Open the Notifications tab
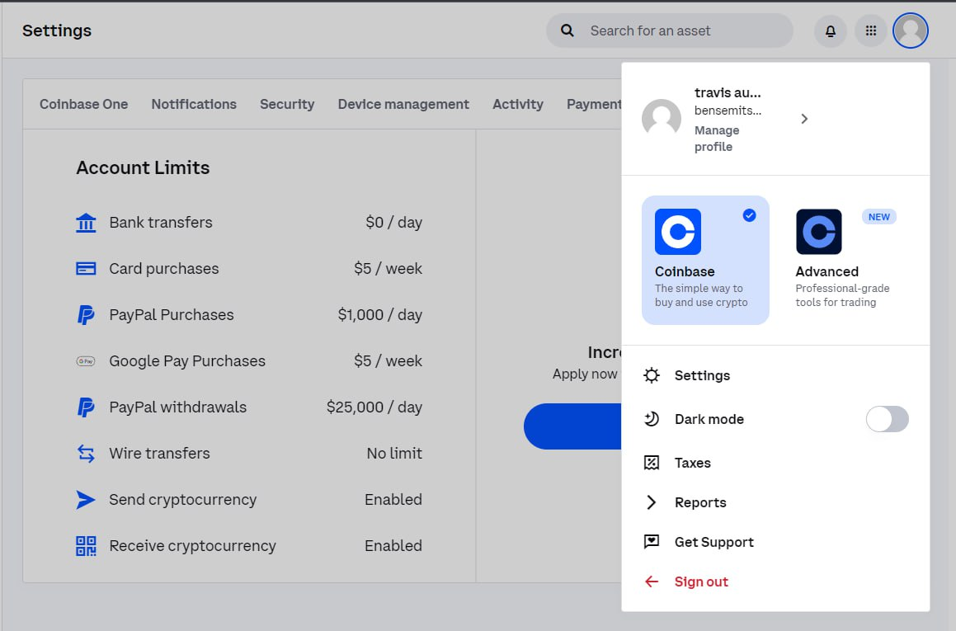Screen dimensions: 956x631 (x=194, y=104)
